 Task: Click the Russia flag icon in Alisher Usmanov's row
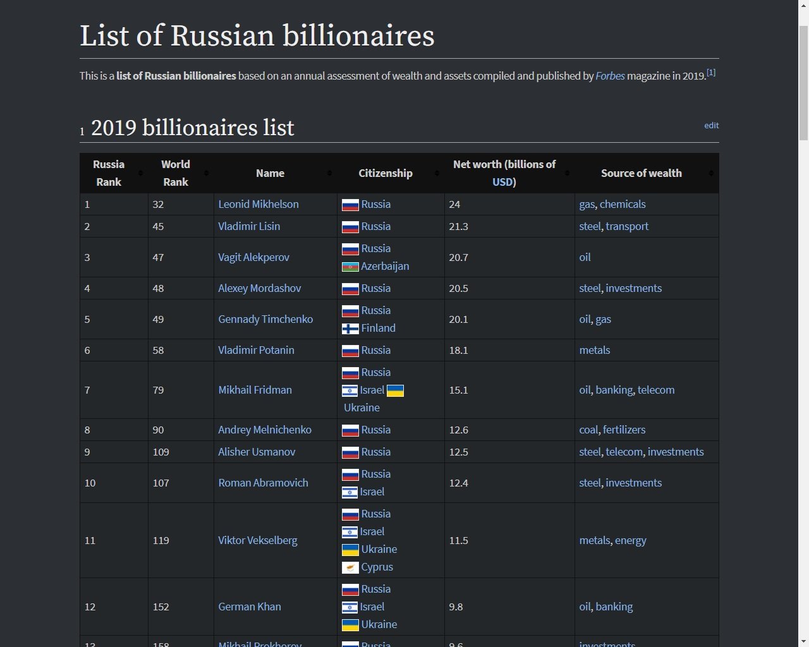[x=350, y=452]
